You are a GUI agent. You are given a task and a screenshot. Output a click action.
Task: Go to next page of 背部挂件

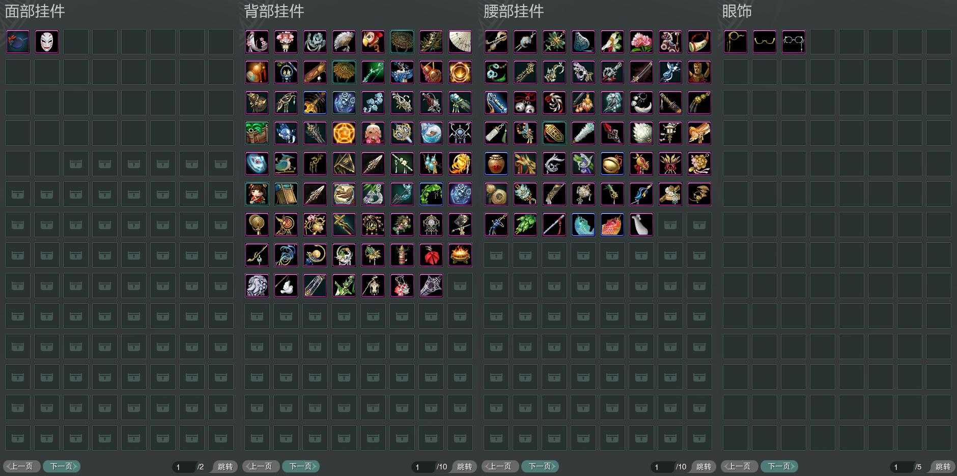pyautogui.click(x=301, y=466)
